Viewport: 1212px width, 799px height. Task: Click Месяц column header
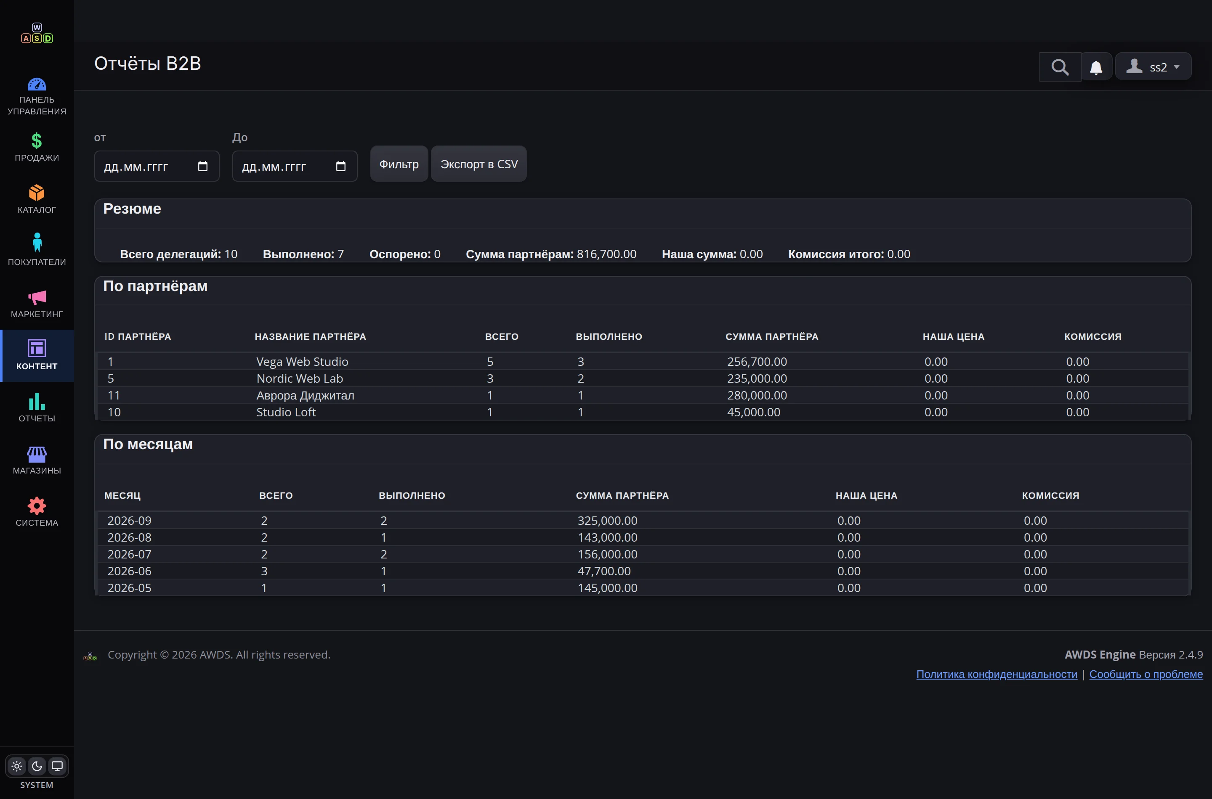coord(122,496)
